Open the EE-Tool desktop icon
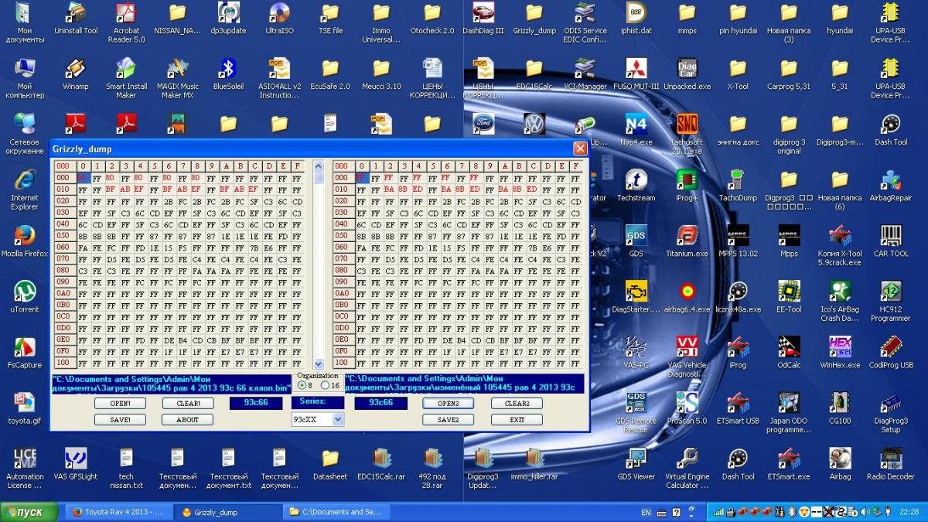The image size is (928, 522). pyautogui.click(x=789, y=297)
